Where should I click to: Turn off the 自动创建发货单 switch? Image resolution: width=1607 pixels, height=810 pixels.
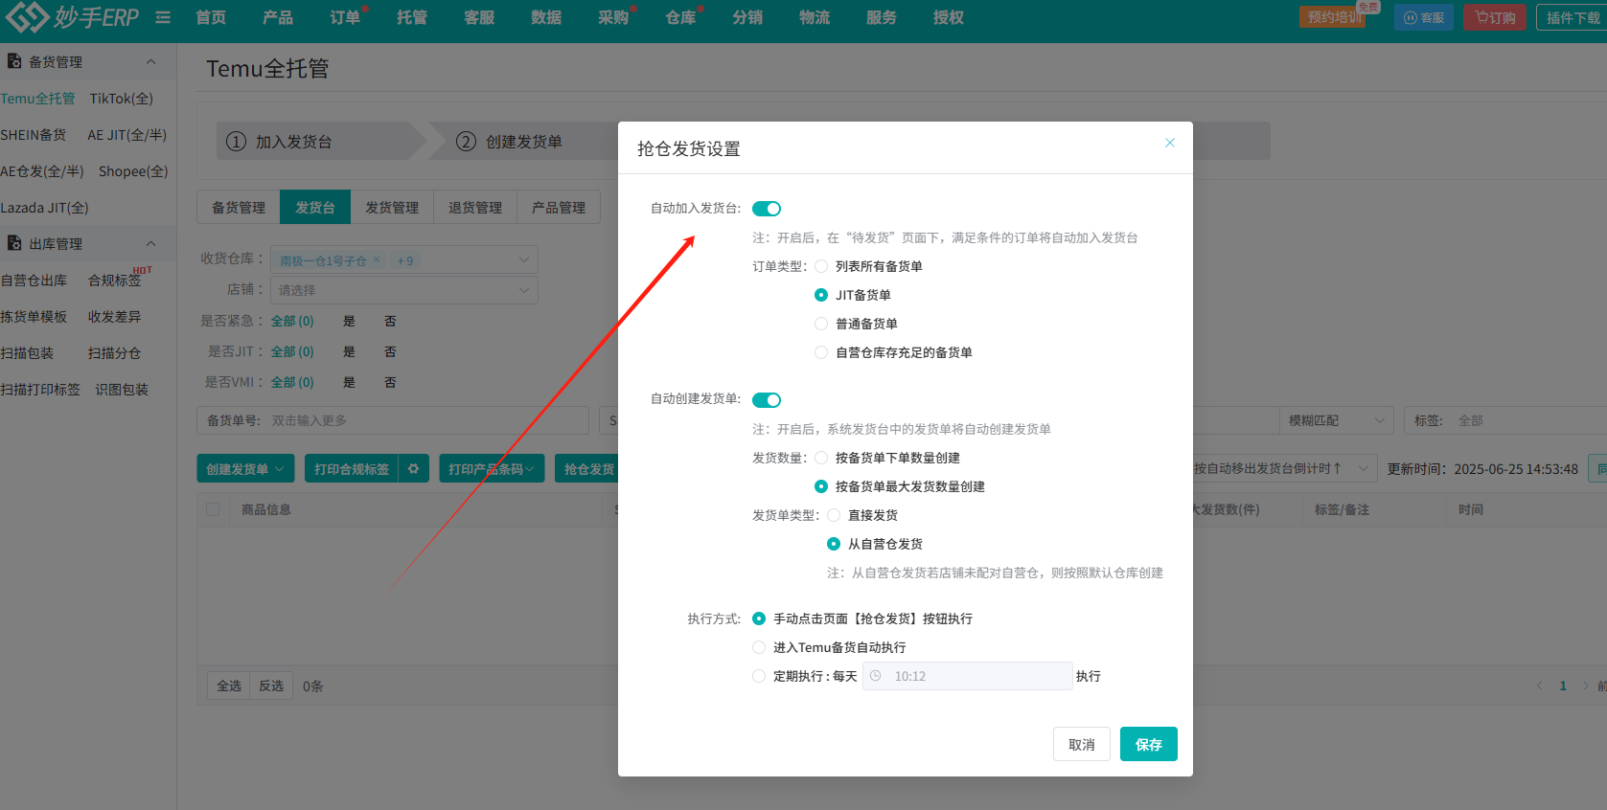tap(767, 400)
